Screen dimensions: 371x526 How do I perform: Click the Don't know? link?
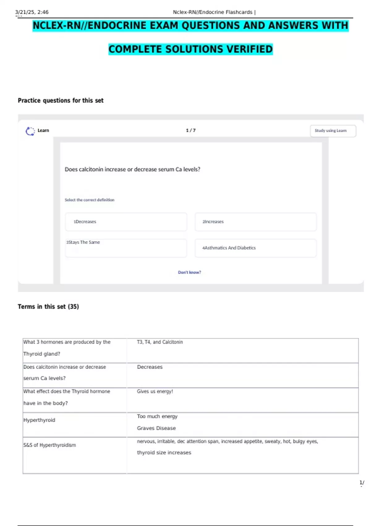pos(189,272)
